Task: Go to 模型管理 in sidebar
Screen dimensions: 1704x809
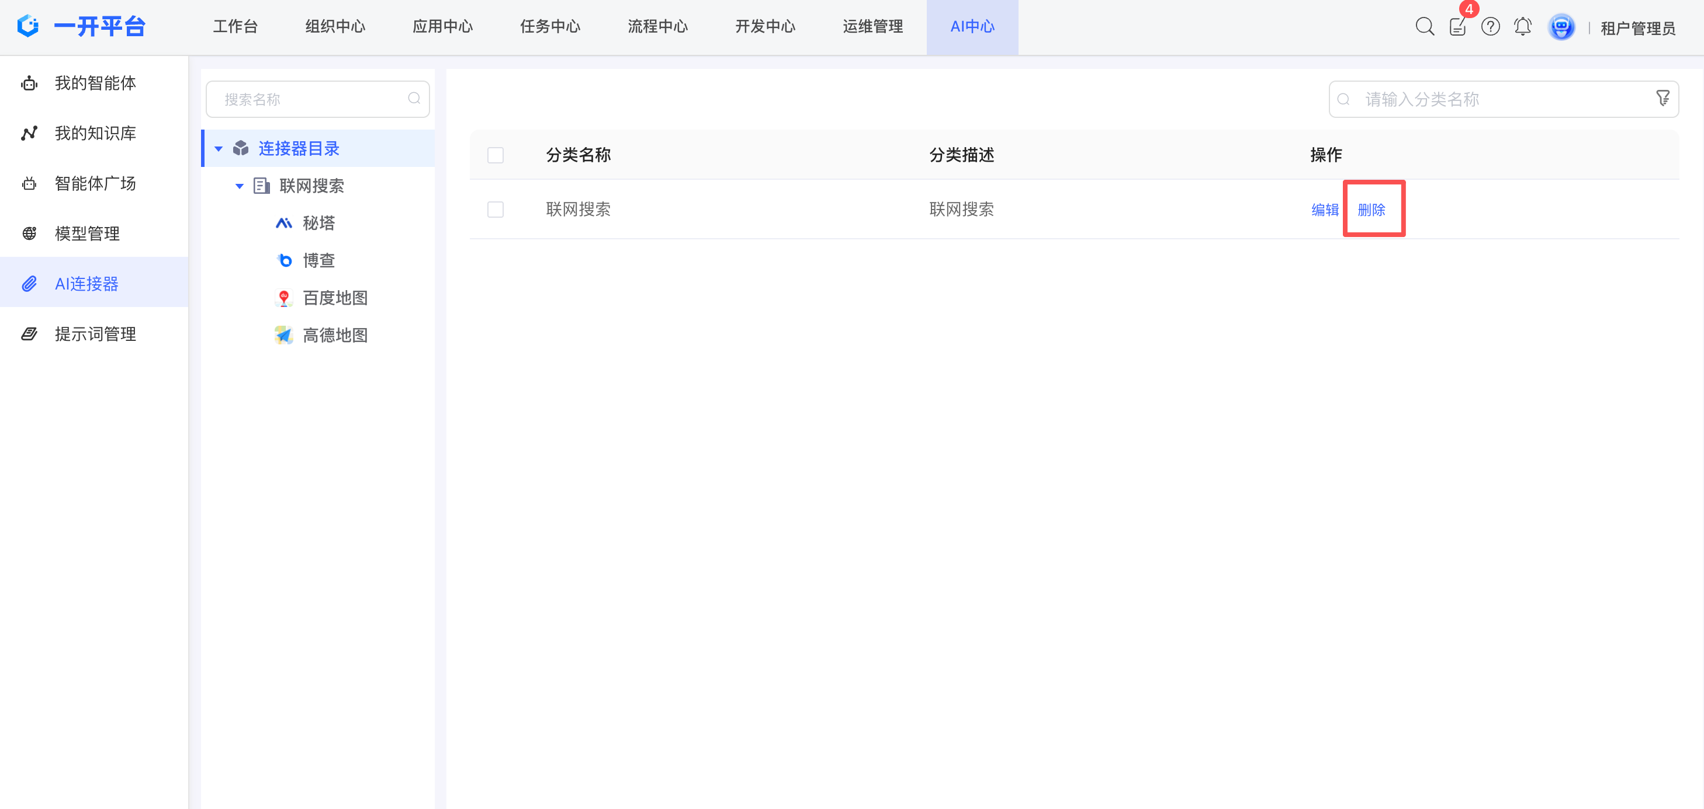Action: [x=86, y=233]
